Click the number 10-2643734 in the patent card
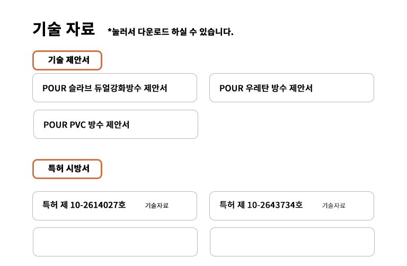Screen dimensions: 407x266 (271, 205)
